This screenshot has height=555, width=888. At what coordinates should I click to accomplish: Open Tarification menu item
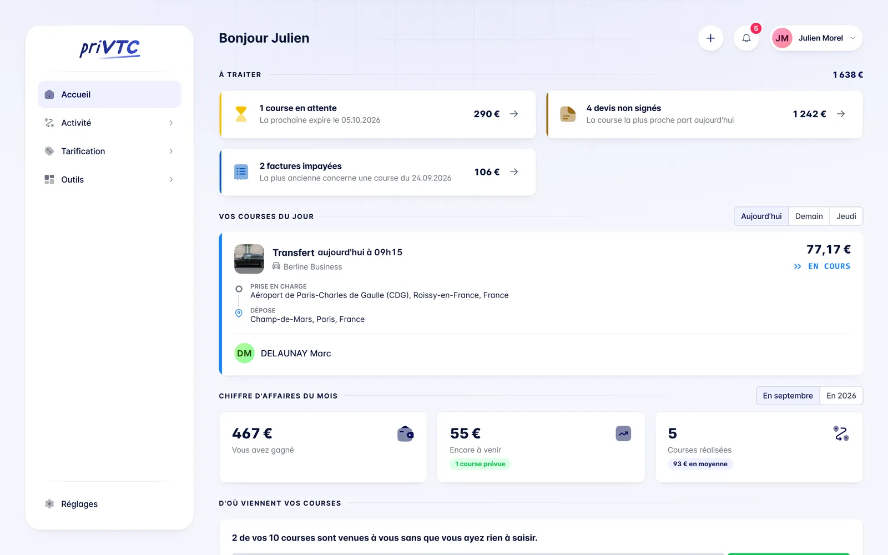tap(109, 151)
